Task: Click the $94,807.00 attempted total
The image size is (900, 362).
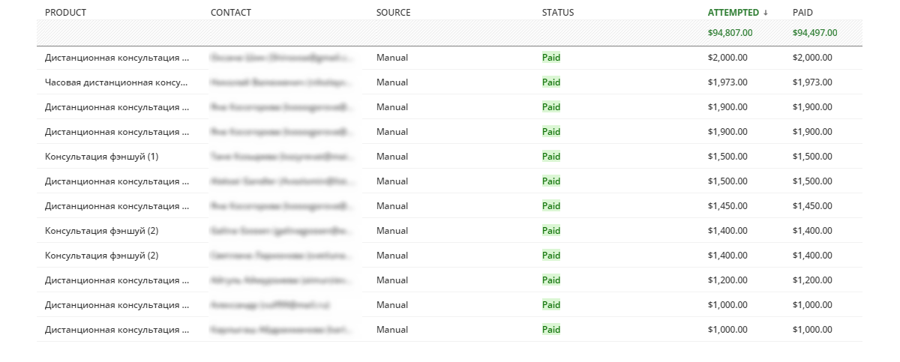Action: click(730, 33)
